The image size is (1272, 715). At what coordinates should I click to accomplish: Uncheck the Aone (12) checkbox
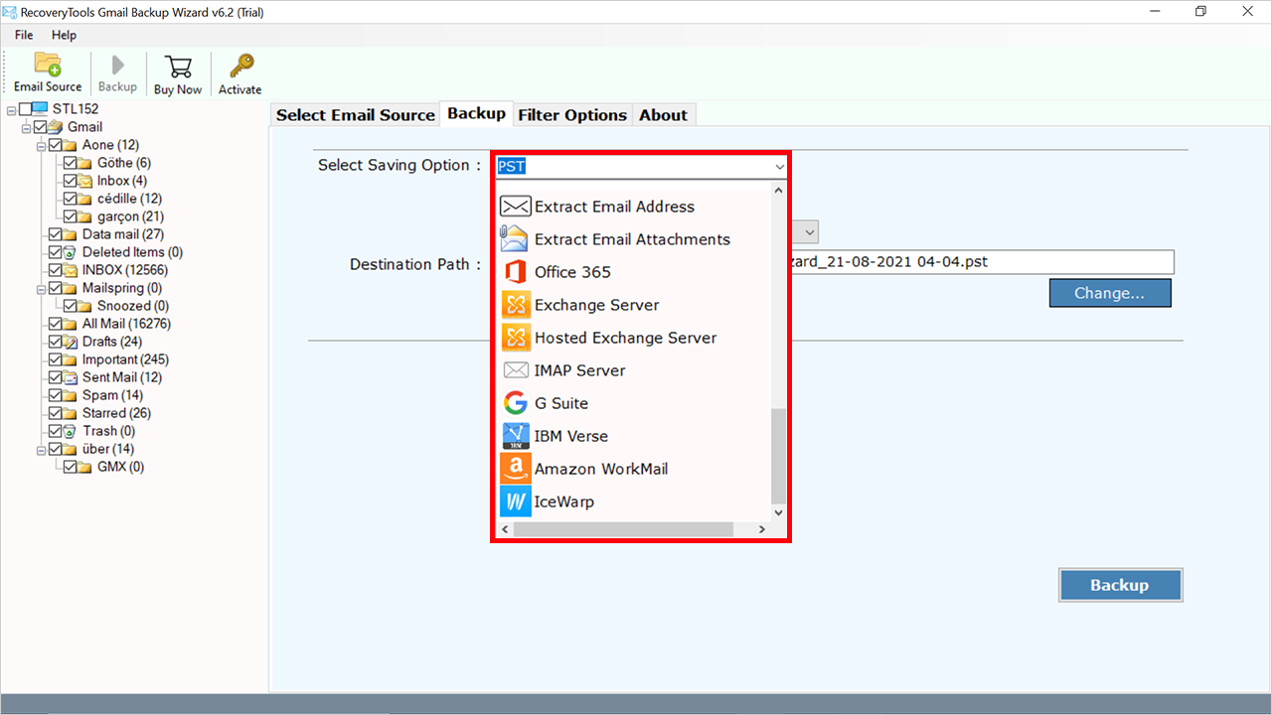coord(56,145)
